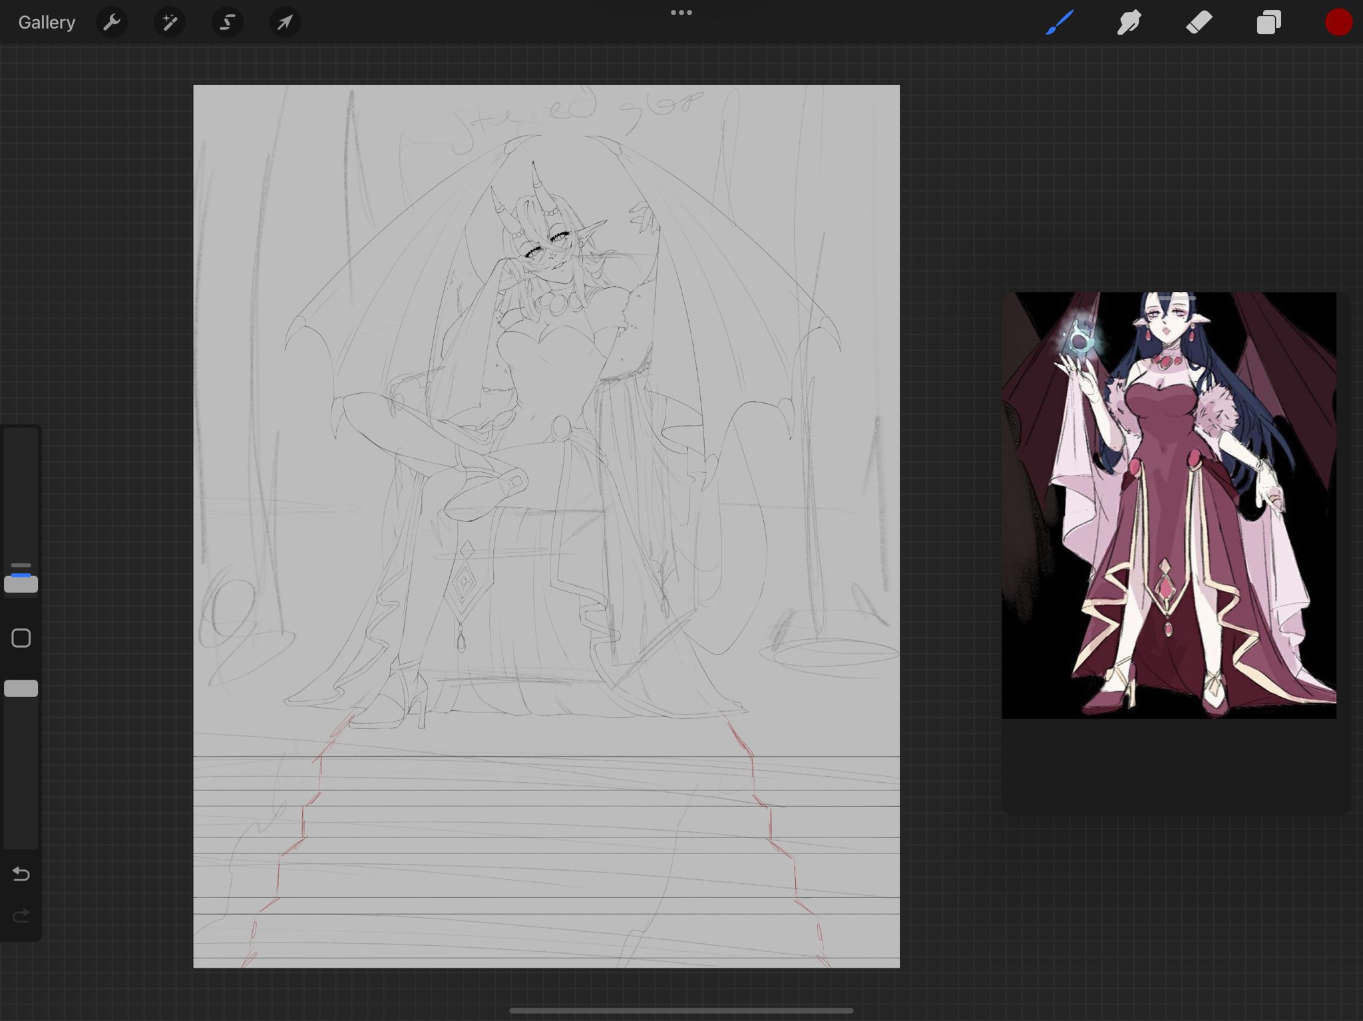1363x1021 pixels.
Task: Tap the three-dot menu at top center
Action: point(681,13)
